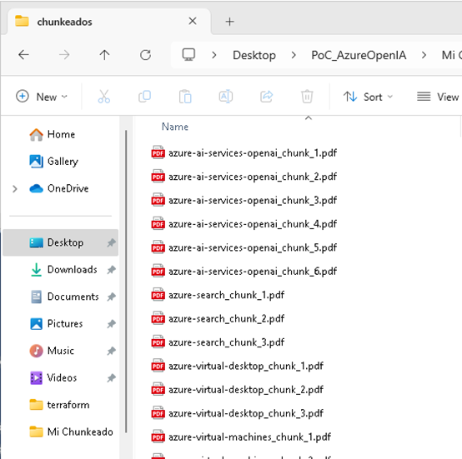Open Pictures in the navigation pane

[60, 324]
